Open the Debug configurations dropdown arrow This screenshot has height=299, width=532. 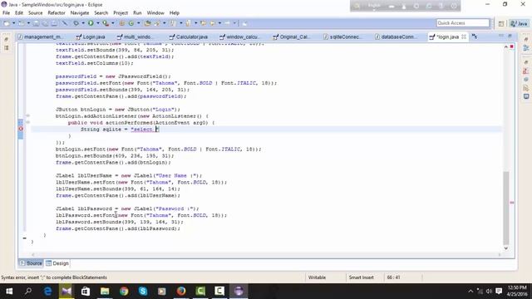(83, 23)
